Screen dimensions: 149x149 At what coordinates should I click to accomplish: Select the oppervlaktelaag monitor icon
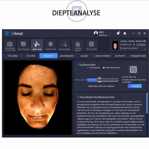pyautogui.click(x=23, y=44)
